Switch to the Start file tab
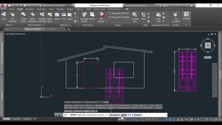Viewport: 222px width, 125px height. point(7,29)
